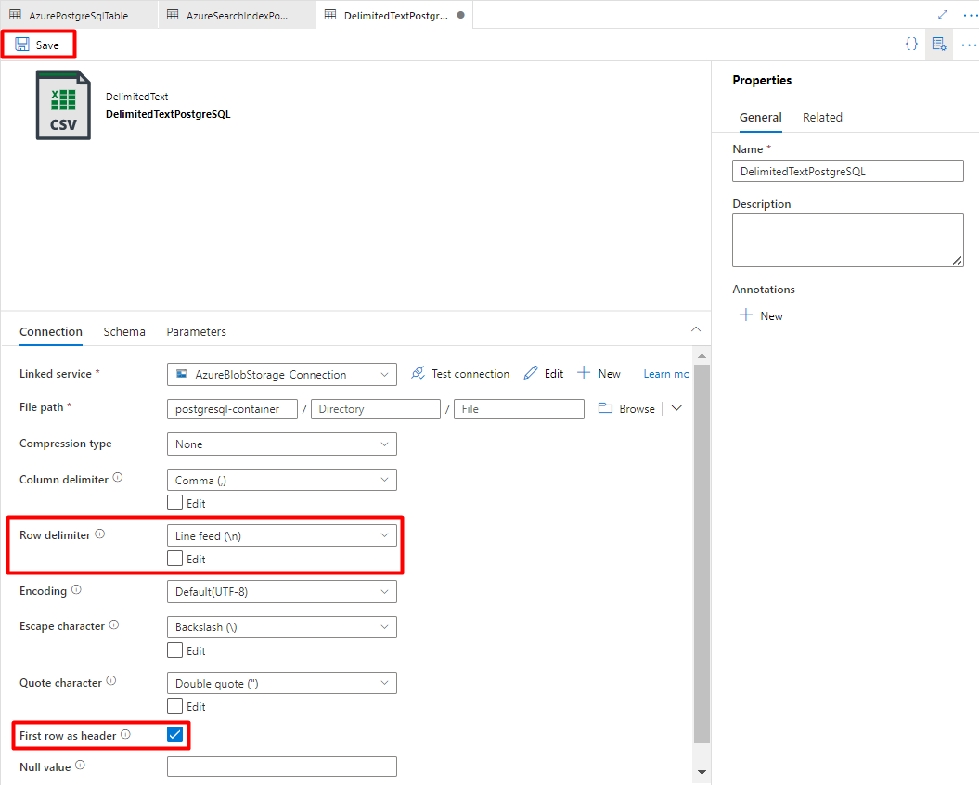This screenshot has height=785, width=979.
Task: Click the plus icon for New annotation
Action: [x=745, y=315]
